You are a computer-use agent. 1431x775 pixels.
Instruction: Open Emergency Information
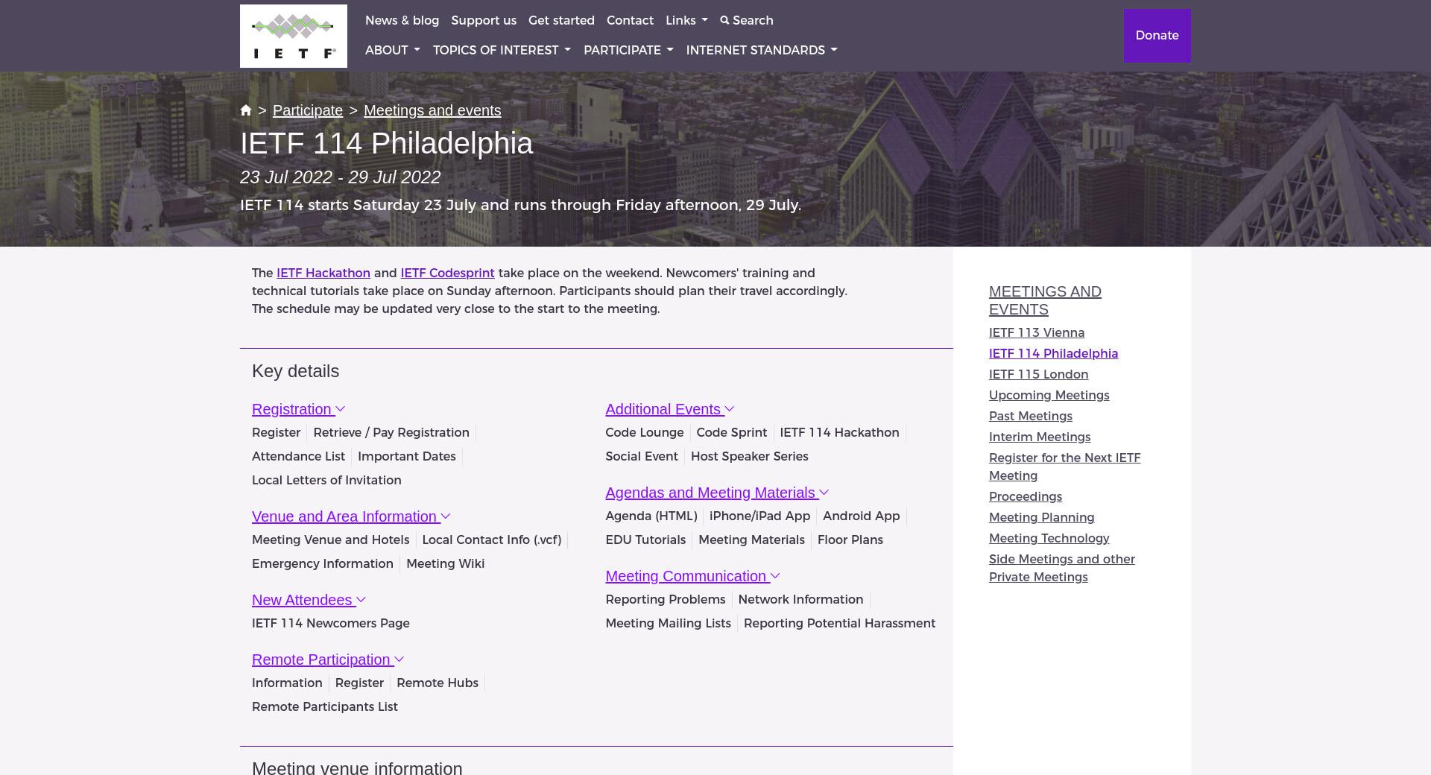pyautogui.click(x=323, y=563)
